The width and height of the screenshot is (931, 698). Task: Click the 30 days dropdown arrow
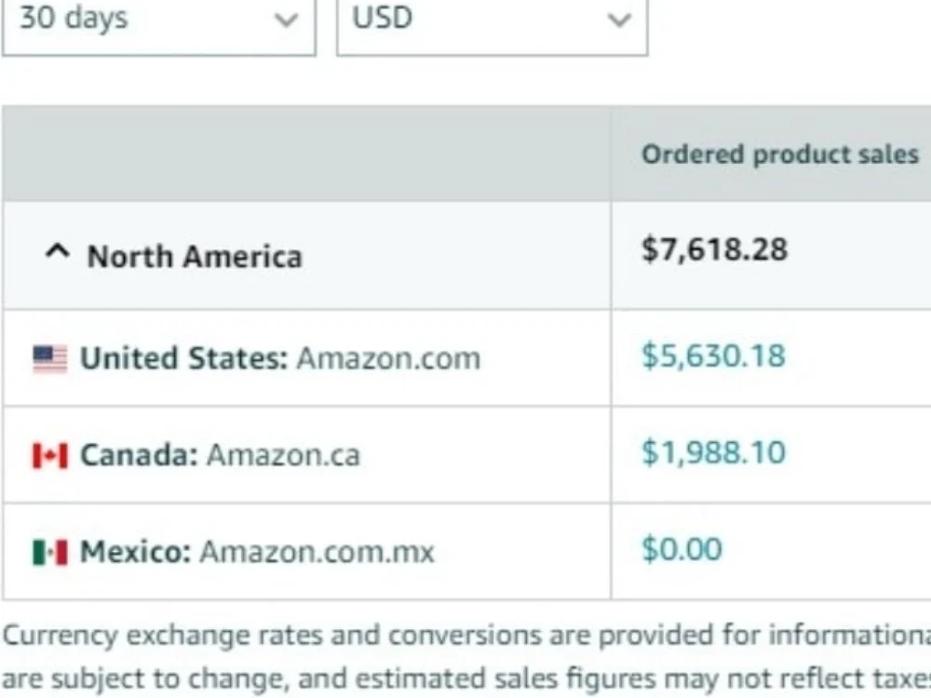[x=286, y=20]
